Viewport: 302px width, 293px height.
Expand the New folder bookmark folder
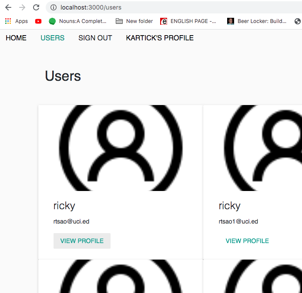click(134, 21)
